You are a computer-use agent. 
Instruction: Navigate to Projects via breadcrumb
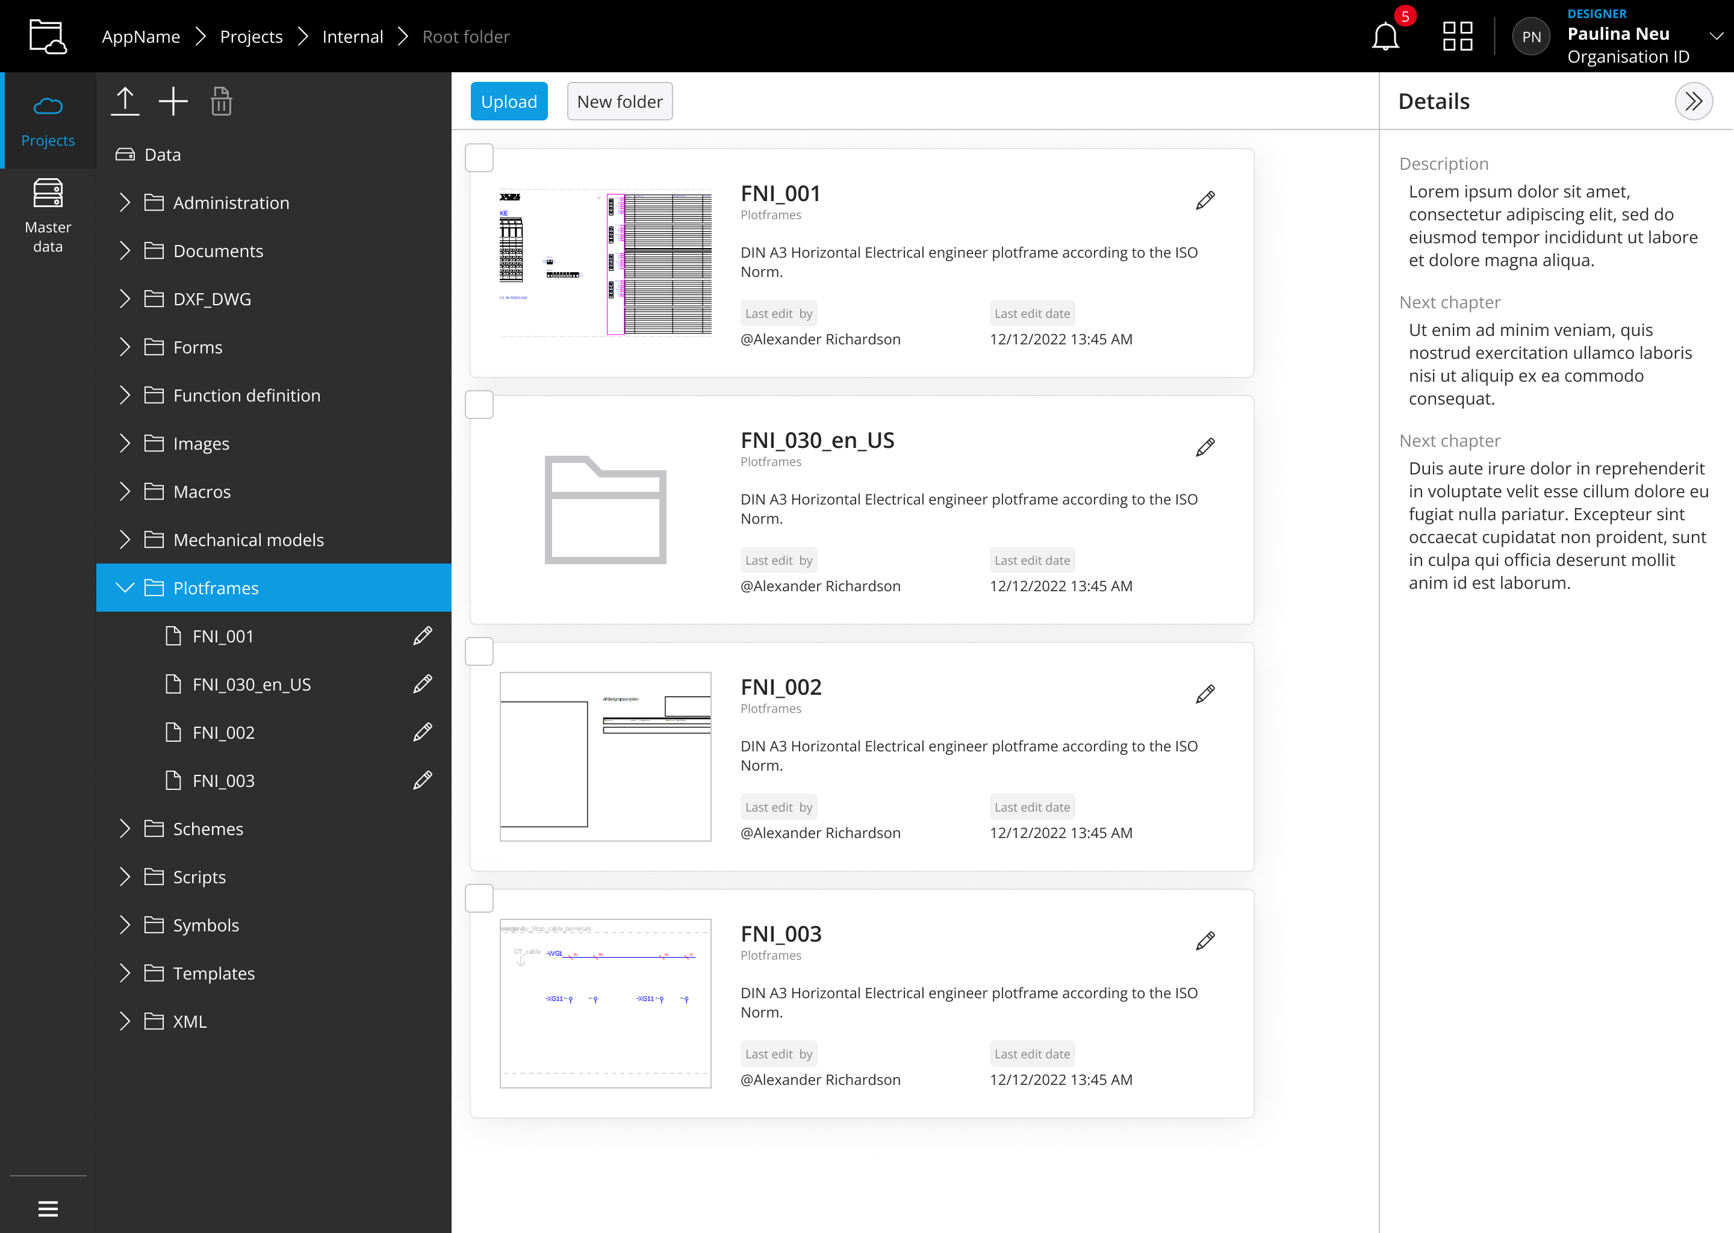[x=250, y=36]
